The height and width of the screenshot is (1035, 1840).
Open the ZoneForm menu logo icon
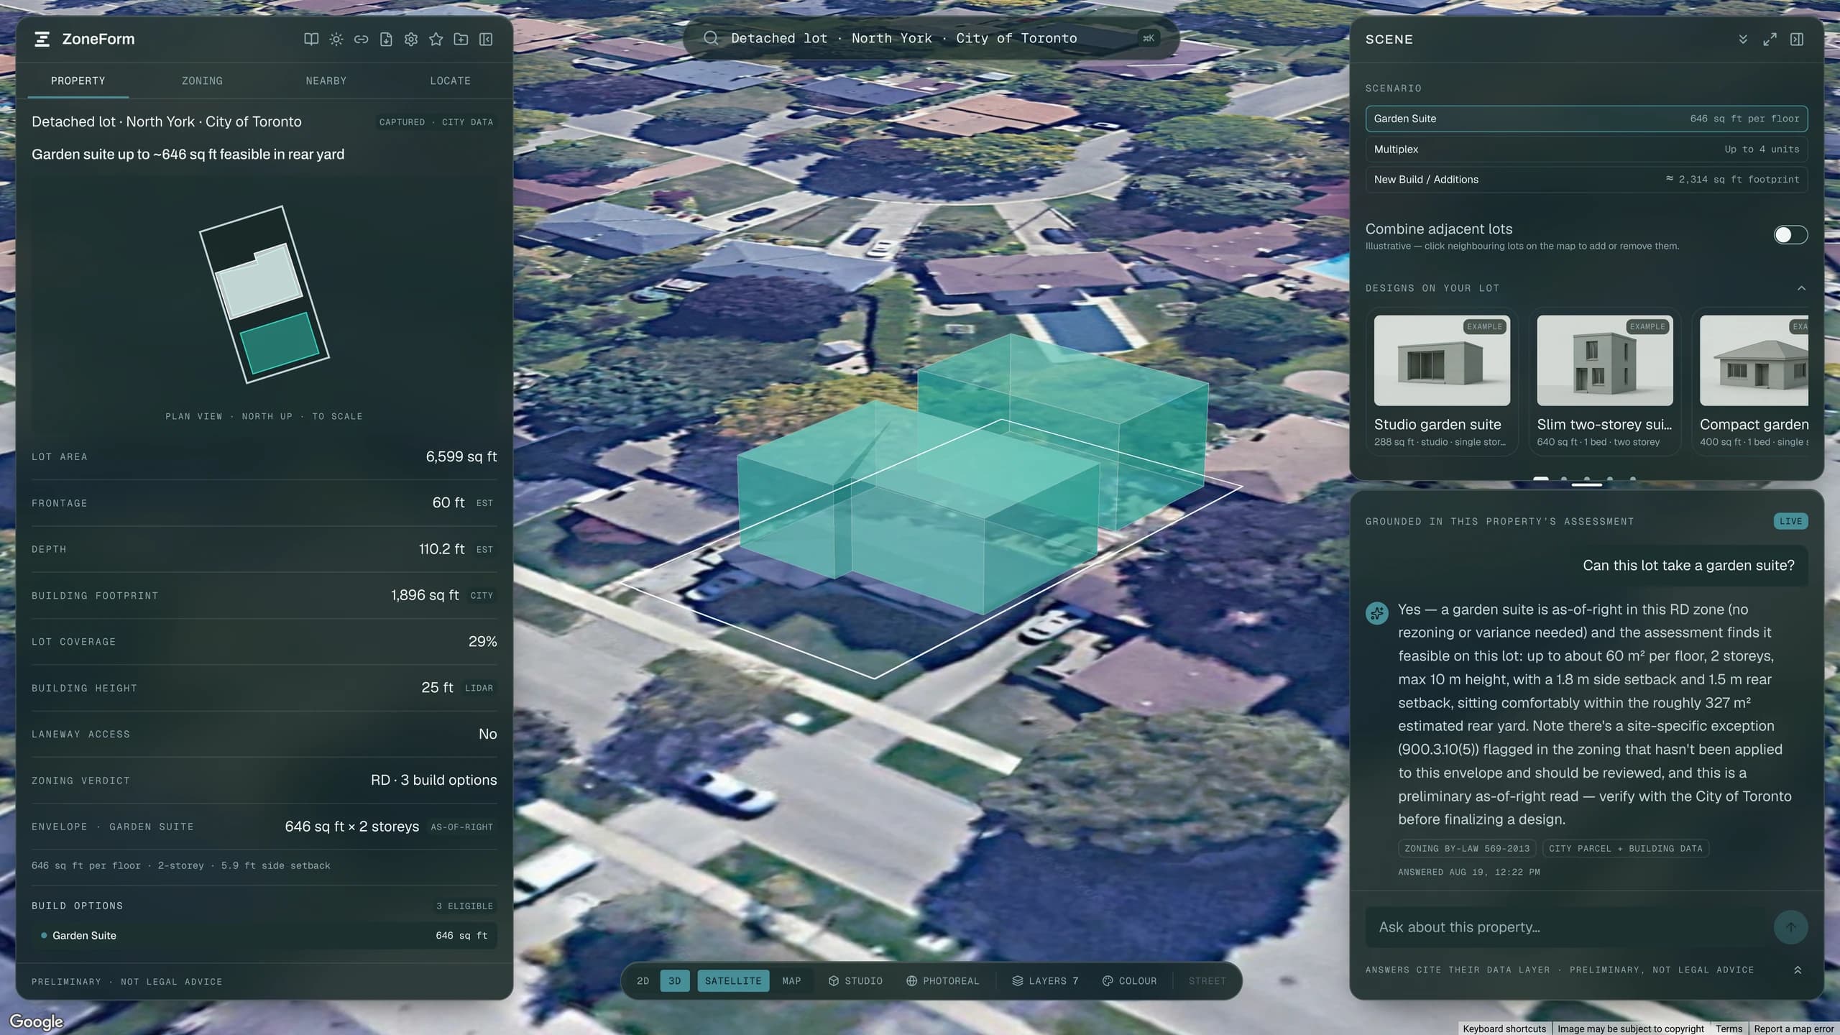(x=42, y=39)
